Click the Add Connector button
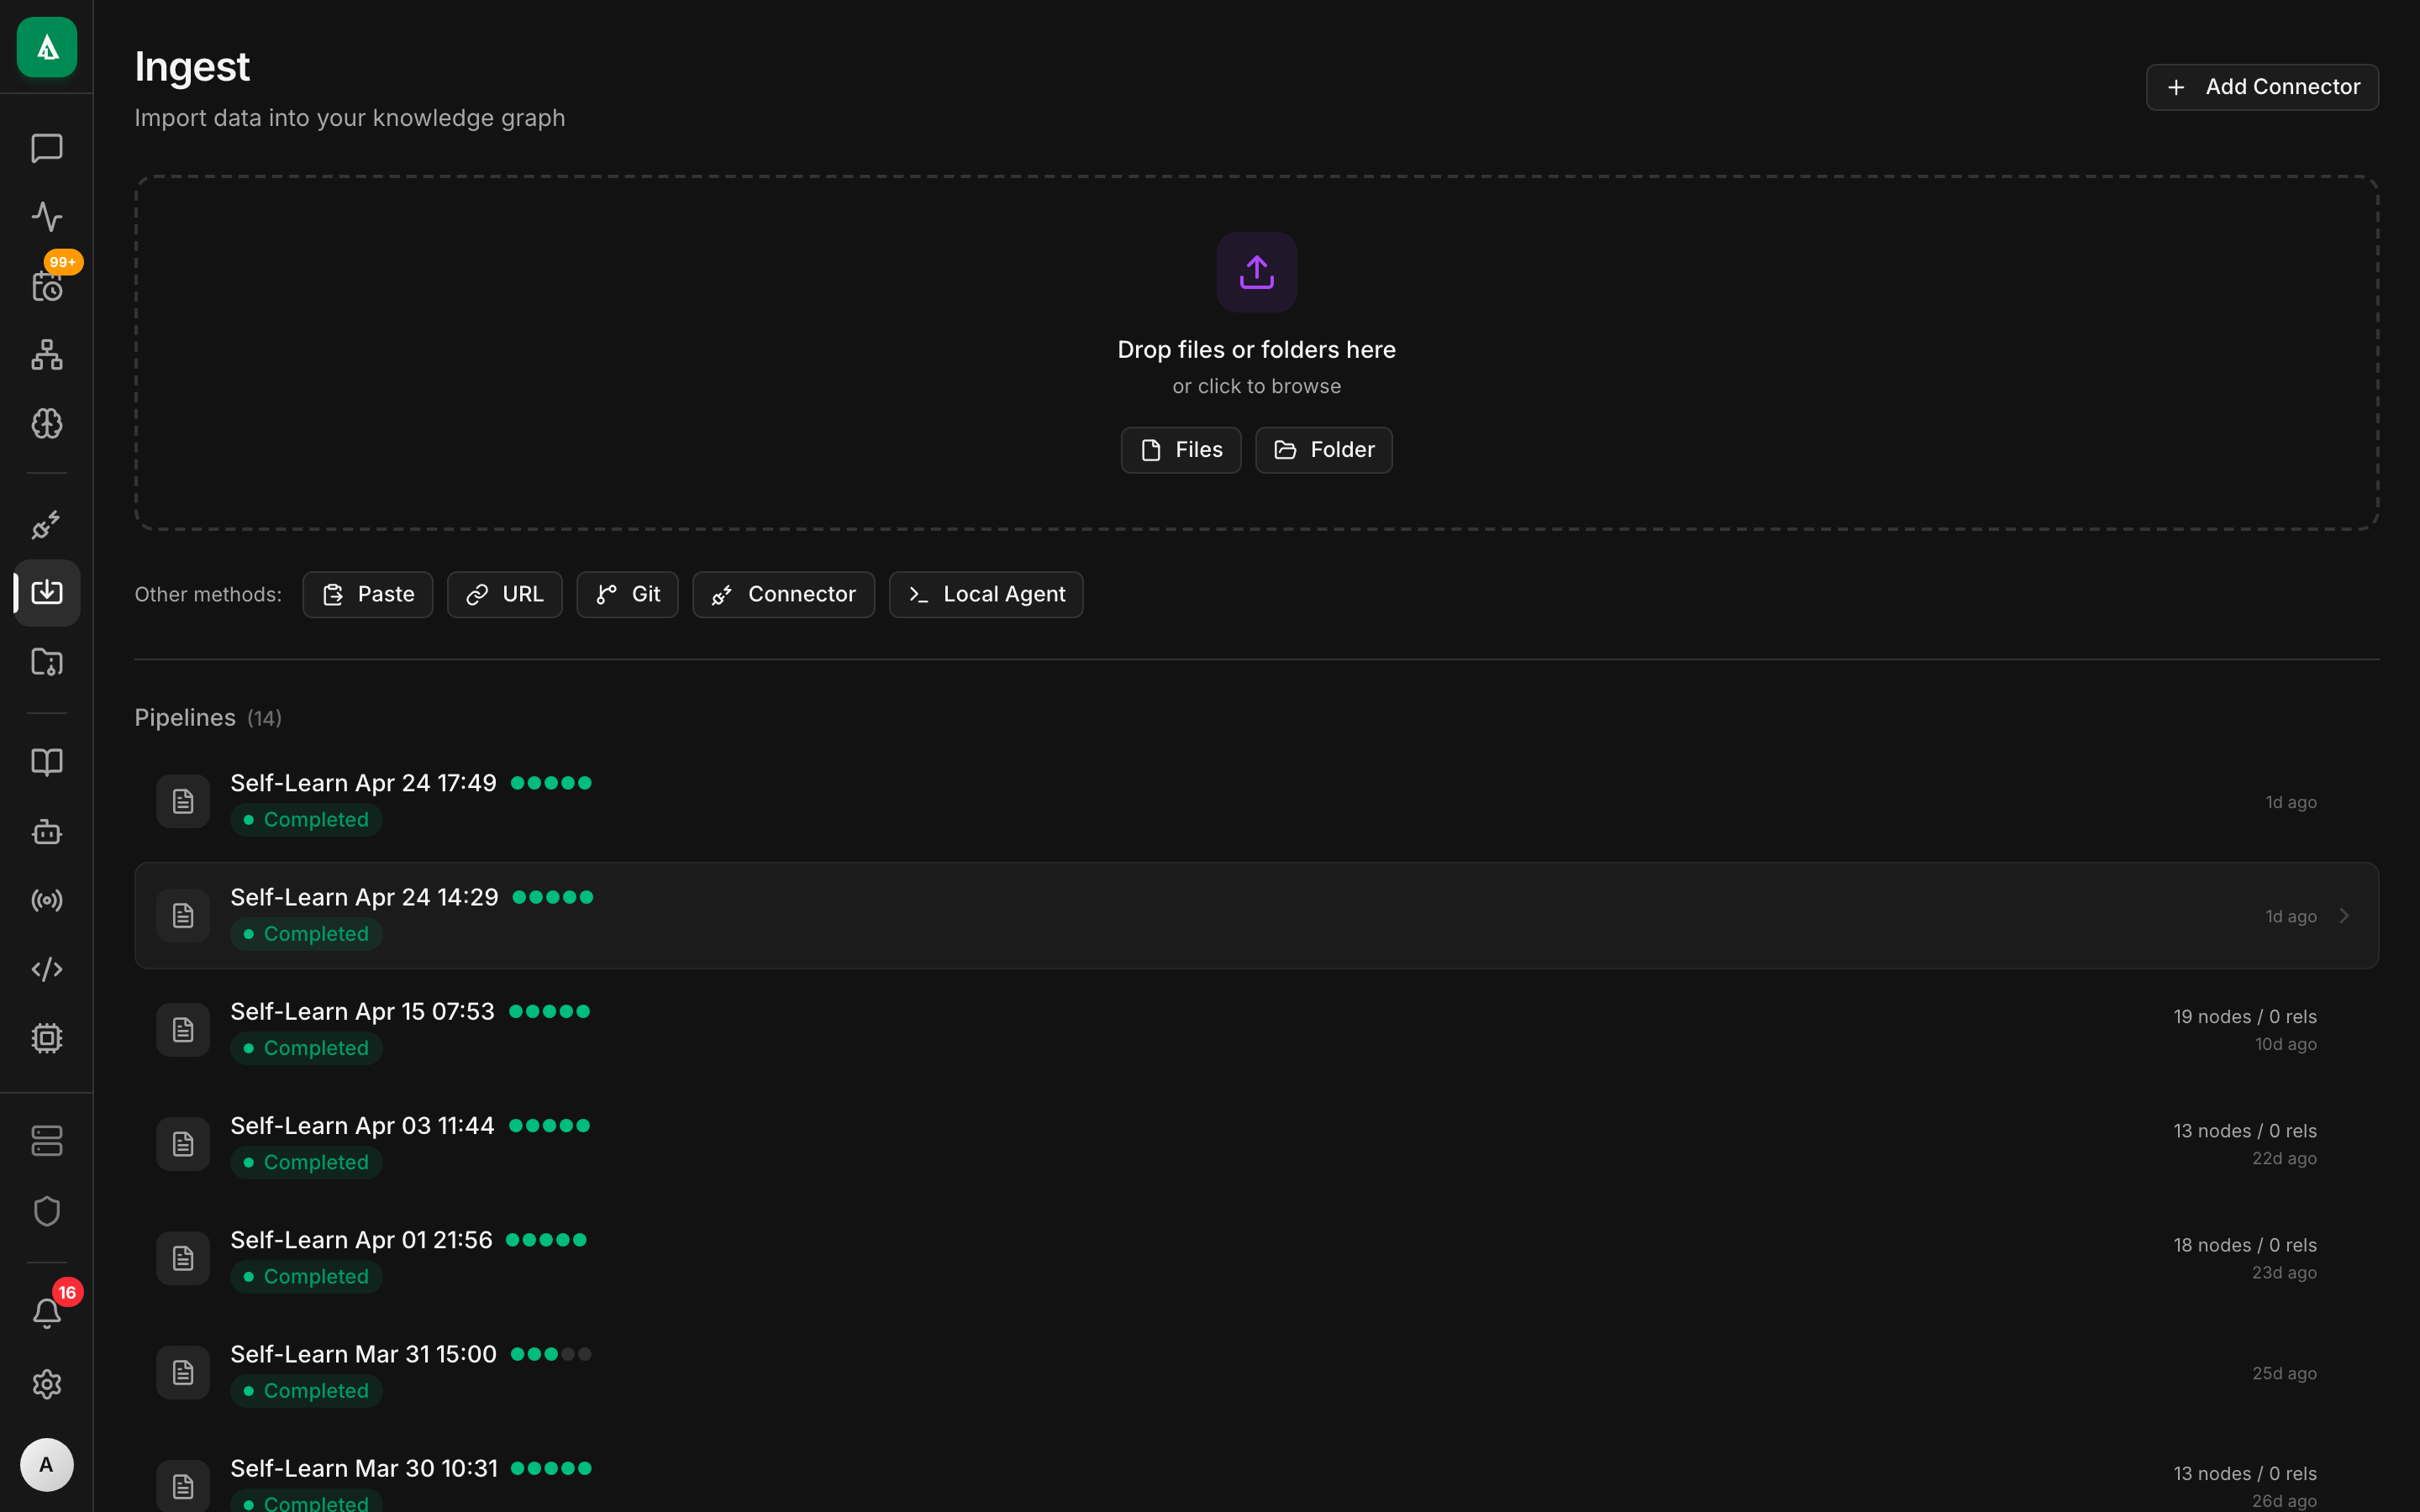The image size is (2420, 1512). 2262,86
